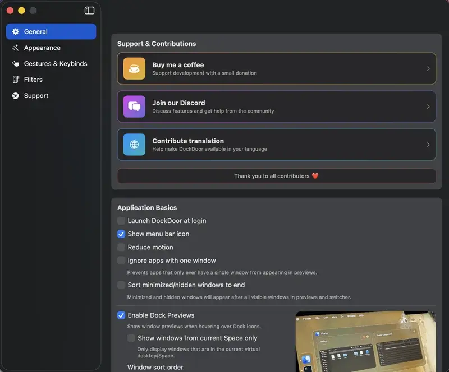This screenshot has width=449, height=372.
Task: Enable Ignore apps with one window
Action: (x=121, y=261)
